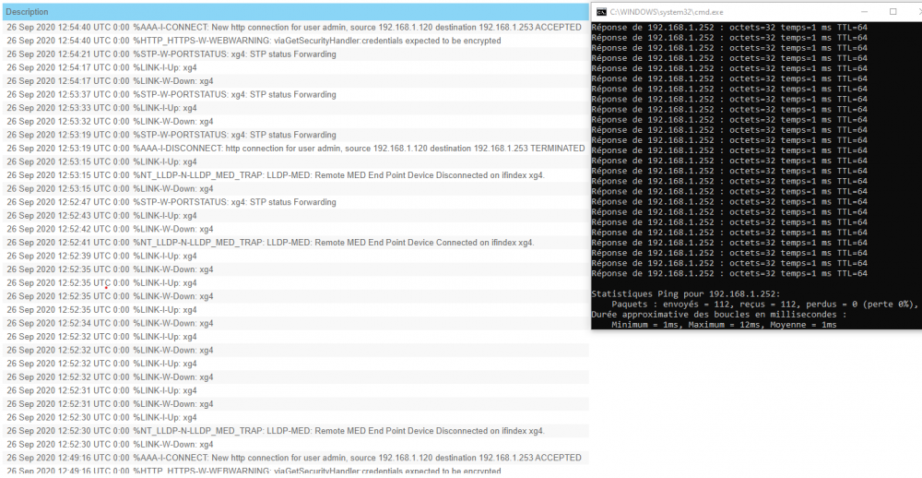The image size is (922, 478).
Task: Click the 12:53:33 LINK-I-Up xg4 entry
Action: (295, 108)
